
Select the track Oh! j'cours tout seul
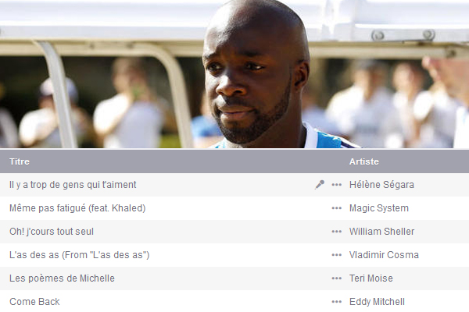coord(52,232)
